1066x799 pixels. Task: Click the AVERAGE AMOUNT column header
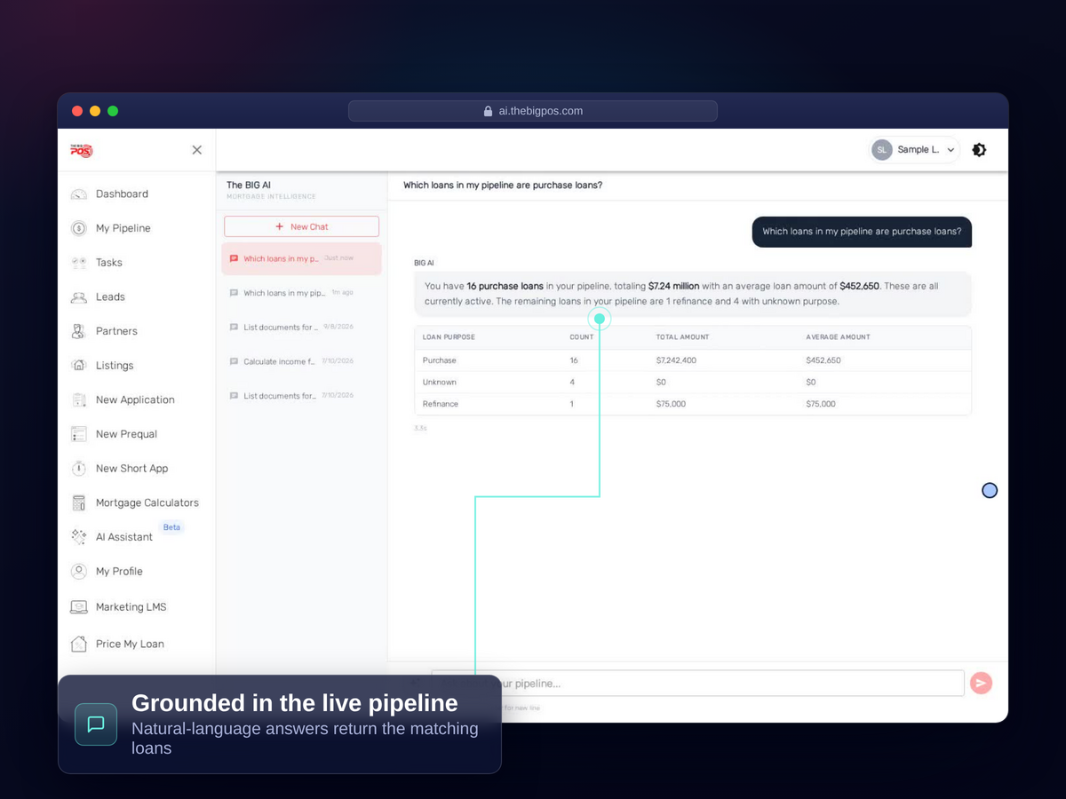pos(838,337)
